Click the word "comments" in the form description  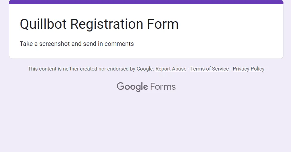click(x=119, y=44)
